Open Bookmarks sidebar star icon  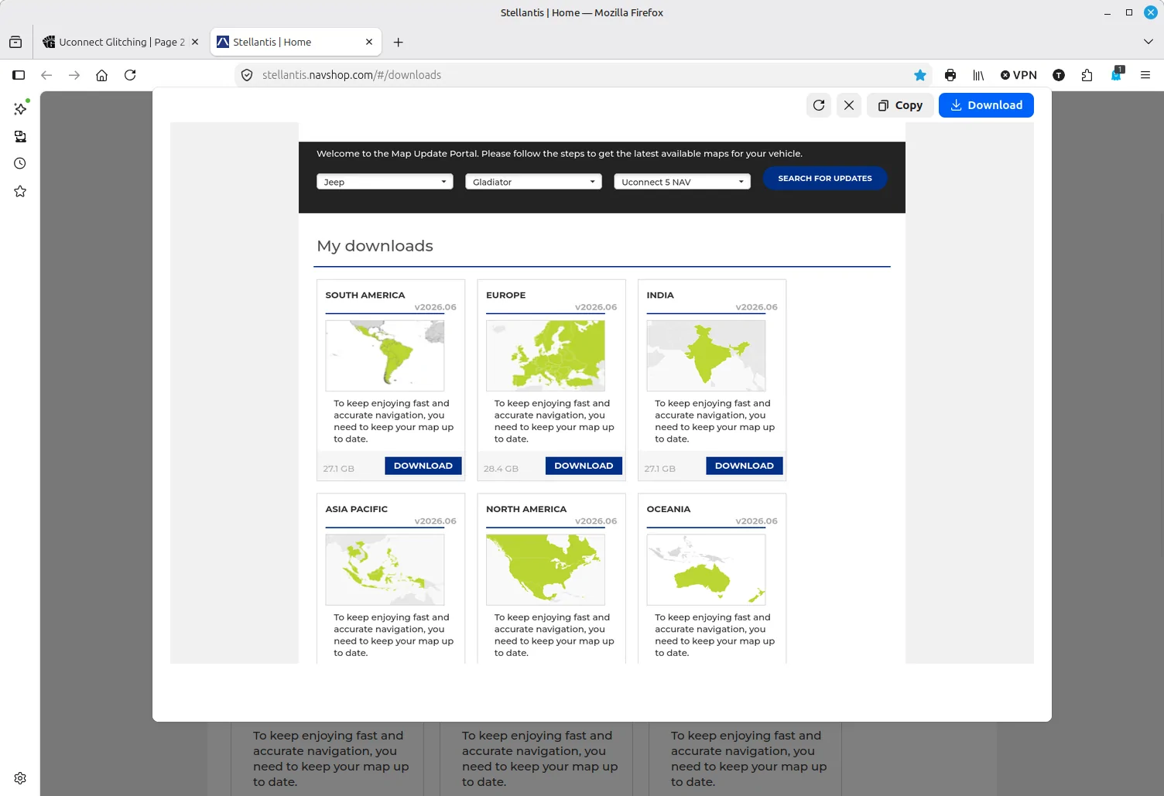[x=20, y=191]
